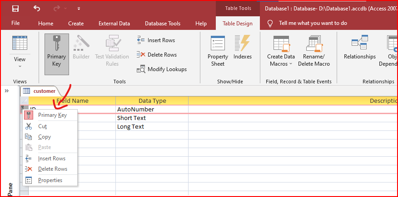Choose Delete Rows from context menu
398x197 pixels.
(50, 169)
